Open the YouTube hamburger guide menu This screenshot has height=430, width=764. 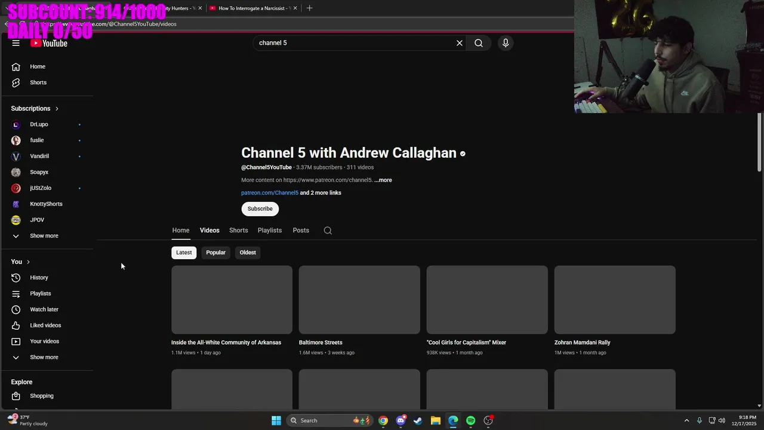click(16, 43)
